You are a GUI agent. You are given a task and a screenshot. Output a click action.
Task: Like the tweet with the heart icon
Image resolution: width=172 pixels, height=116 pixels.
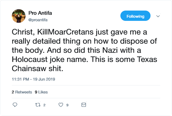point(60,105)
